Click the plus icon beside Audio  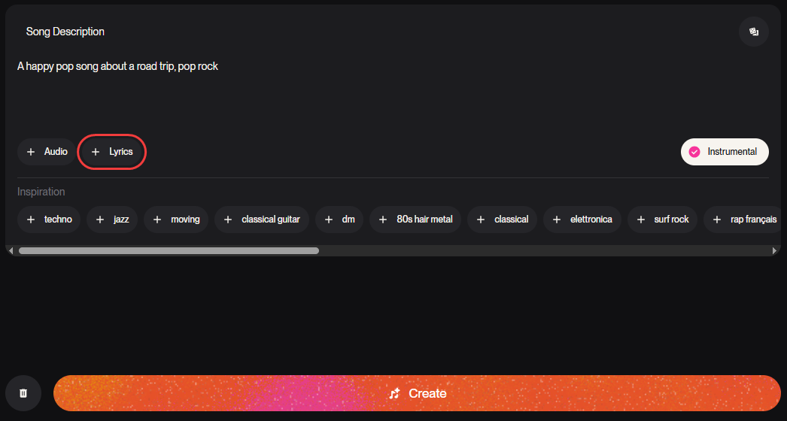tap(31, 152)
